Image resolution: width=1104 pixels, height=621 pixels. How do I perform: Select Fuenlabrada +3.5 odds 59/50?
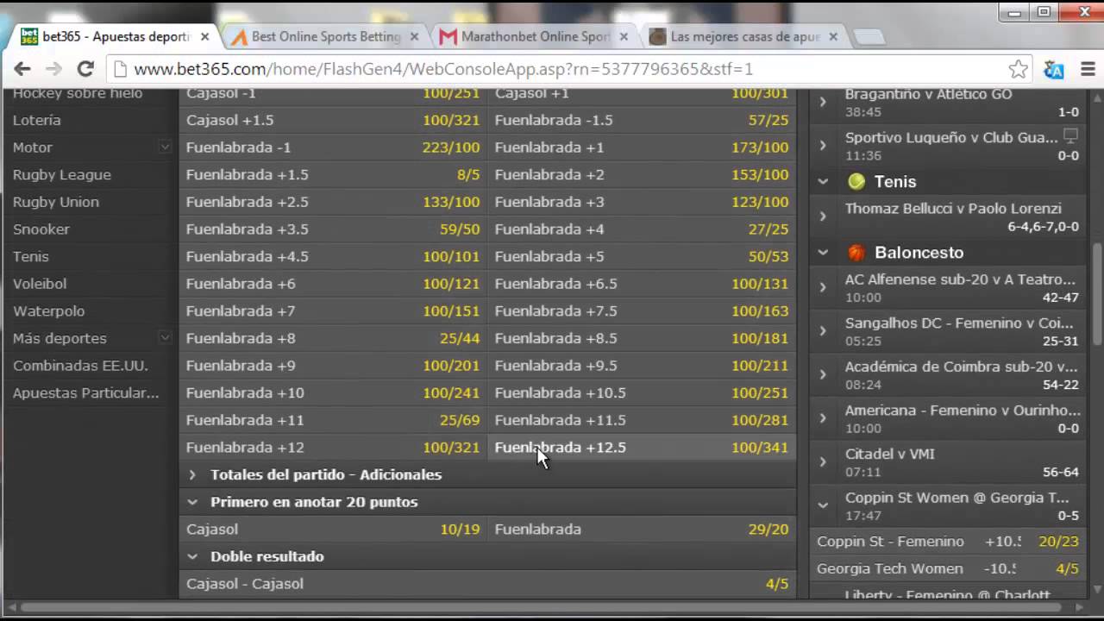(333, 229)
